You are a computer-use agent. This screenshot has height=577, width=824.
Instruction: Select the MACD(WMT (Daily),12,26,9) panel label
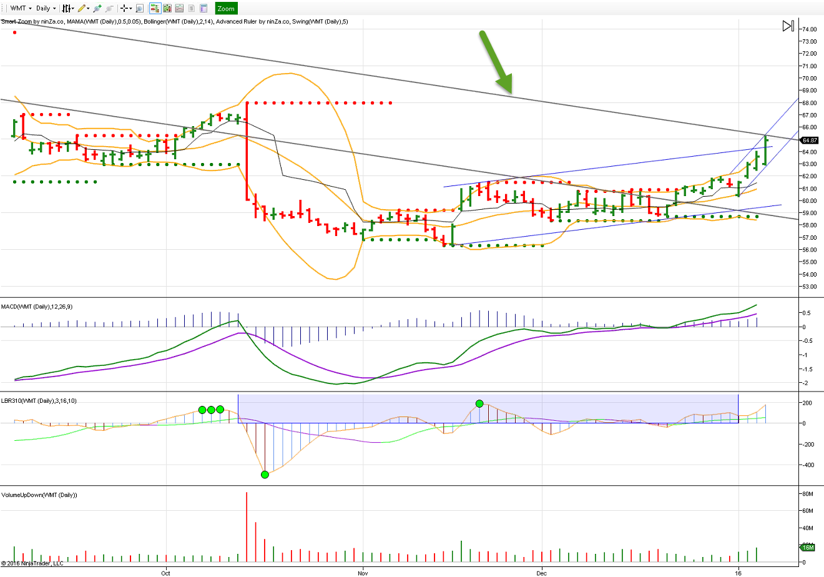[x=36, y=307]
